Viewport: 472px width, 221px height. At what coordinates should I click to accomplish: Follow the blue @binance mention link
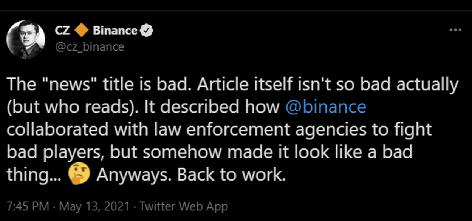326,107
